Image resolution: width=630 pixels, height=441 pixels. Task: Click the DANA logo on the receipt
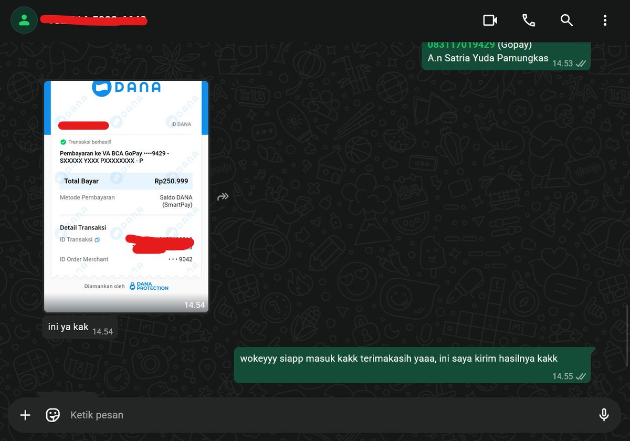[x=126, y=88]
